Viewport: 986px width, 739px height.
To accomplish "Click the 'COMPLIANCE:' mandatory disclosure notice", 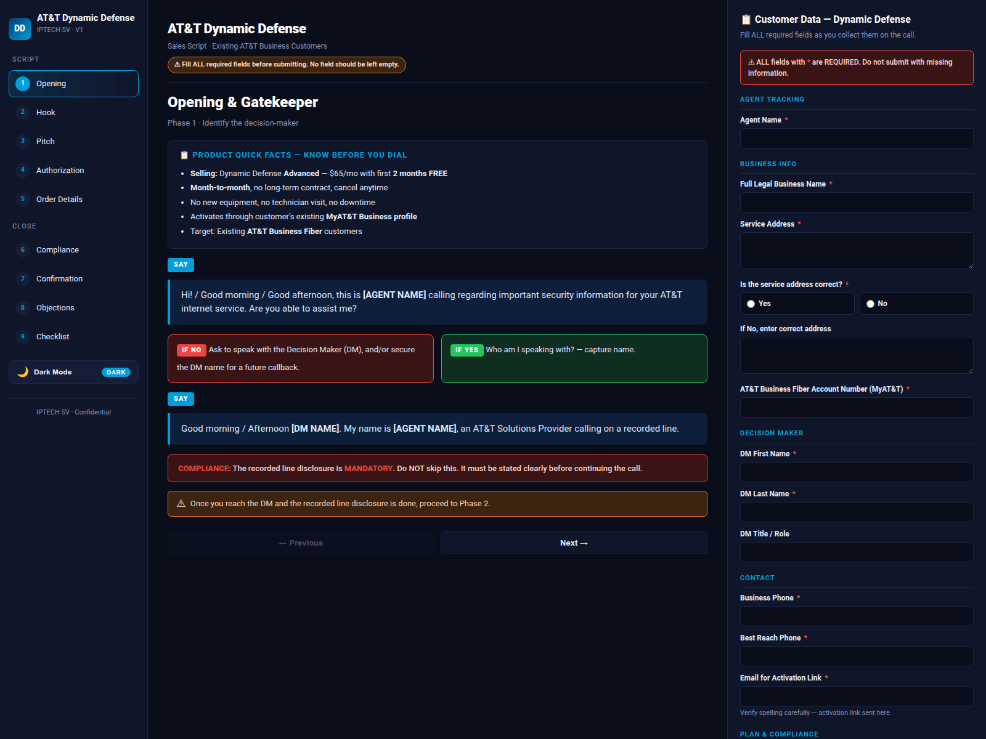I will pyautogui.click(x=438, y=469).
